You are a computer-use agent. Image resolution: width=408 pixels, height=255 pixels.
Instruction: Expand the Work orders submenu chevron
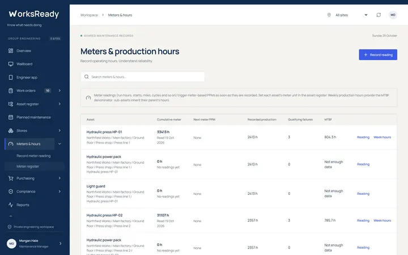click(59, 91)
